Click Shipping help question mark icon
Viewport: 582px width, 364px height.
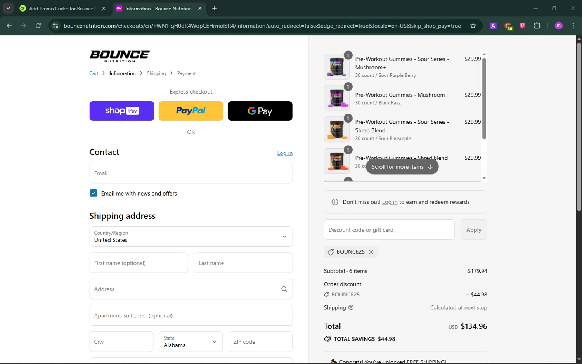(x=351, y=308)
